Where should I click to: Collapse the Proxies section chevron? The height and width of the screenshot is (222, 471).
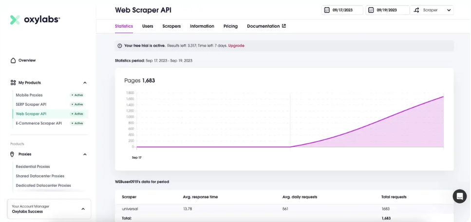tap(85, 154)
